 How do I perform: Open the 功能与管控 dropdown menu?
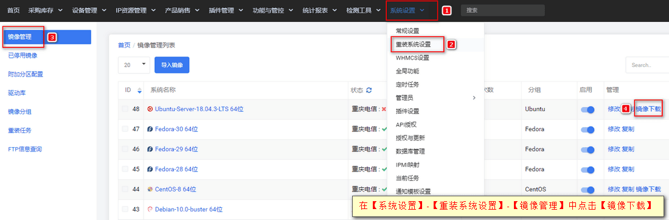[x=272, y=10]
